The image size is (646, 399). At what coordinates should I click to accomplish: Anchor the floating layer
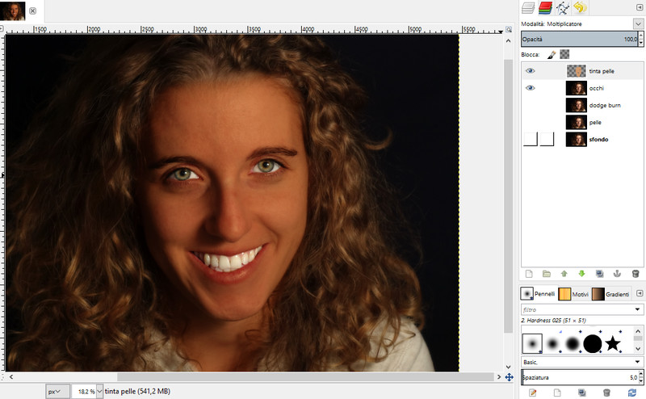[x=618, y=274]
